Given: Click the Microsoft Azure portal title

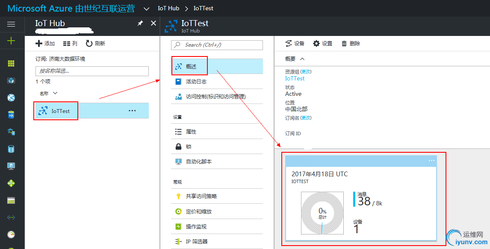Looking at the screenshot, I should click(x=71, y=9).
